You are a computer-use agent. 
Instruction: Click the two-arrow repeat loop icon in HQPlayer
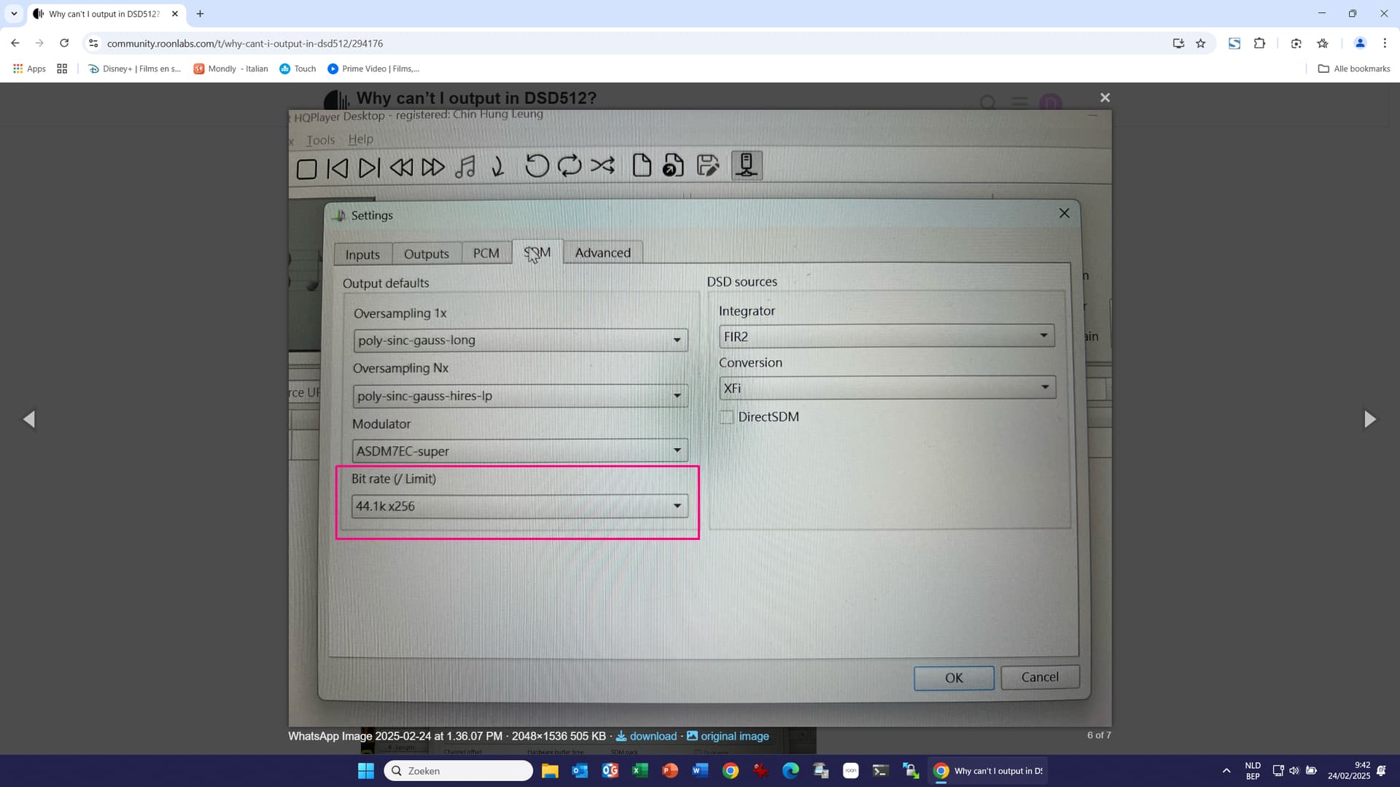(x=569, y=166)
